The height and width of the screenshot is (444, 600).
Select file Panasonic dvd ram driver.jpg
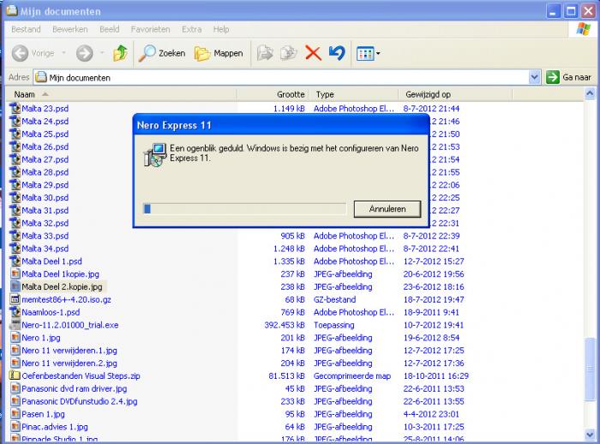pyautogui.click(x=75, y=388)
